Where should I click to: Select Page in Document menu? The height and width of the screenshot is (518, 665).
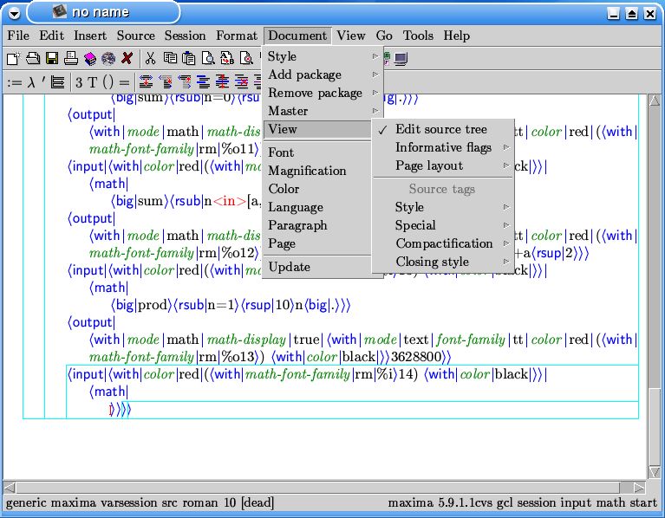pos(317,243)
